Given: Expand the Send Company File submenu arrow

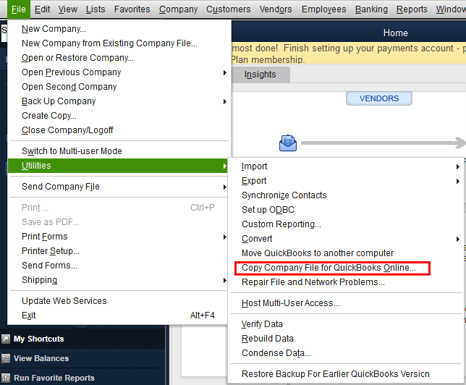Looking at the screenshot, I should (x=225, y=187).
